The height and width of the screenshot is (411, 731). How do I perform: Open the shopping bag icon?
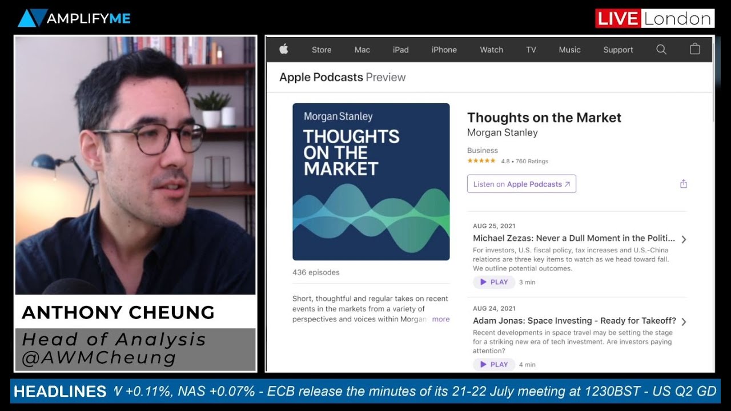point(695,49)
